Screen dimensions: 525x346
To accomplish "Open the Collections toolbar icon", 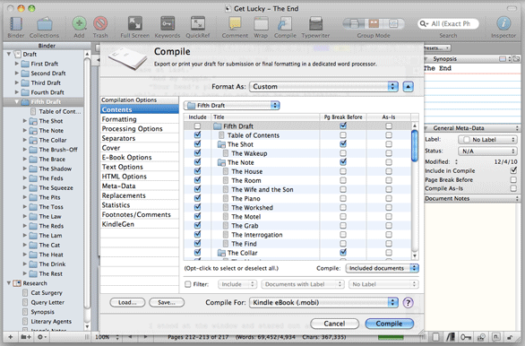I will [44, 24].
